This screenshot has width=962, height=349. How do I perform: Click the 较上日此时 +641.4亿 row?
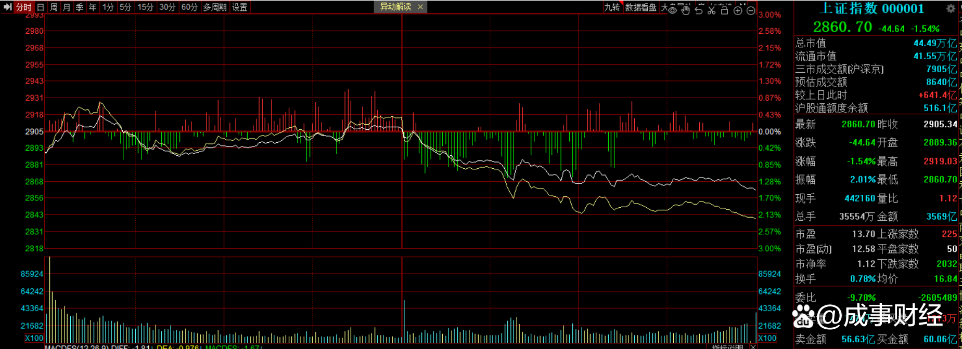[876, 95]
